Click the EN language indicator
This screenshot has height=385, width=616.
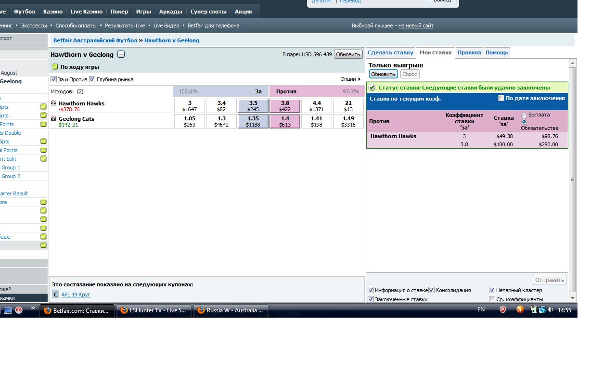pos(481,309)
